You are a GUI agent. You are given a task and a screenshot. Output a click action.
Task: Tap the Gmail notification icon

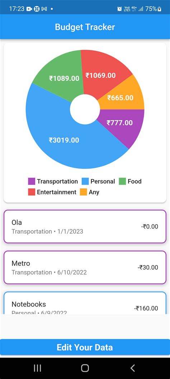[44, 9]
